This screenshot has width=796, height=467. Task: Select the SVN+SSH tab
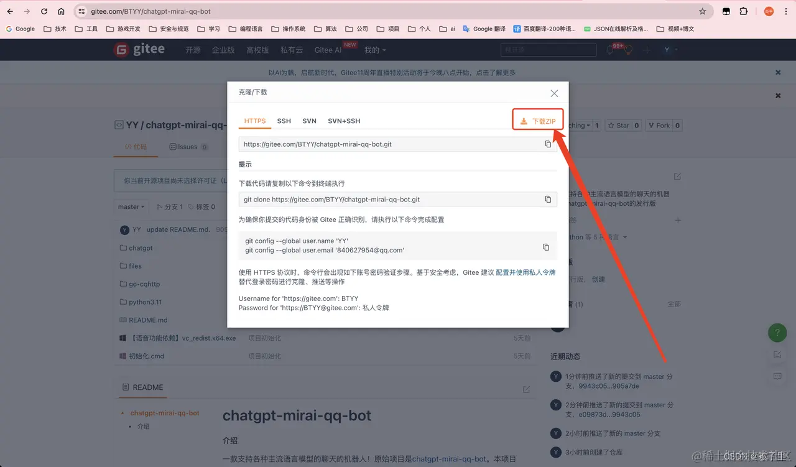point(344,121)
